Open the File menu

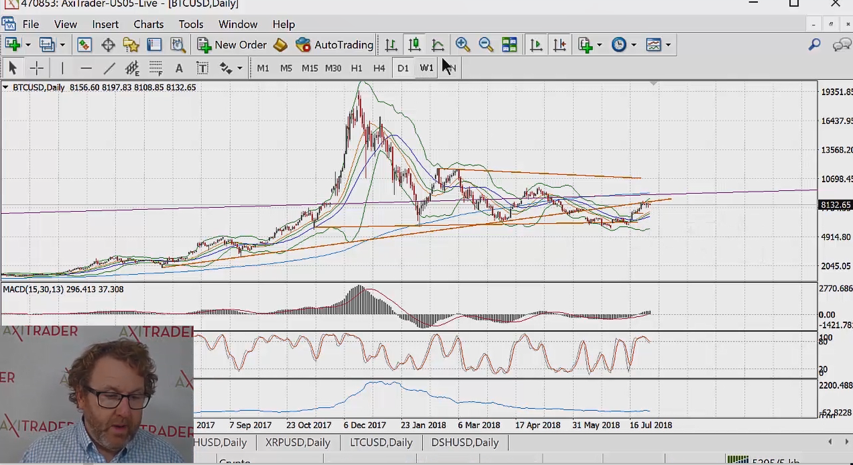pyautogui.click(x=30, y=24)
